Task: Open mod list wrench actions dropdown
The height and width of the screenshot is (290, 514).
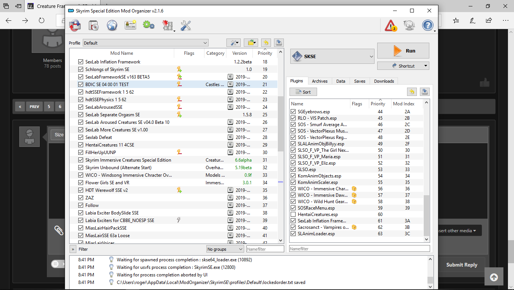Action: tap(233, 43)
